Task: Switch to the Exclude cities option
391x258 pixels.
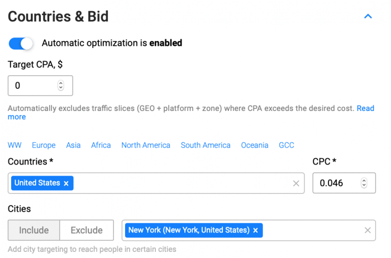Action: point(87,230)
